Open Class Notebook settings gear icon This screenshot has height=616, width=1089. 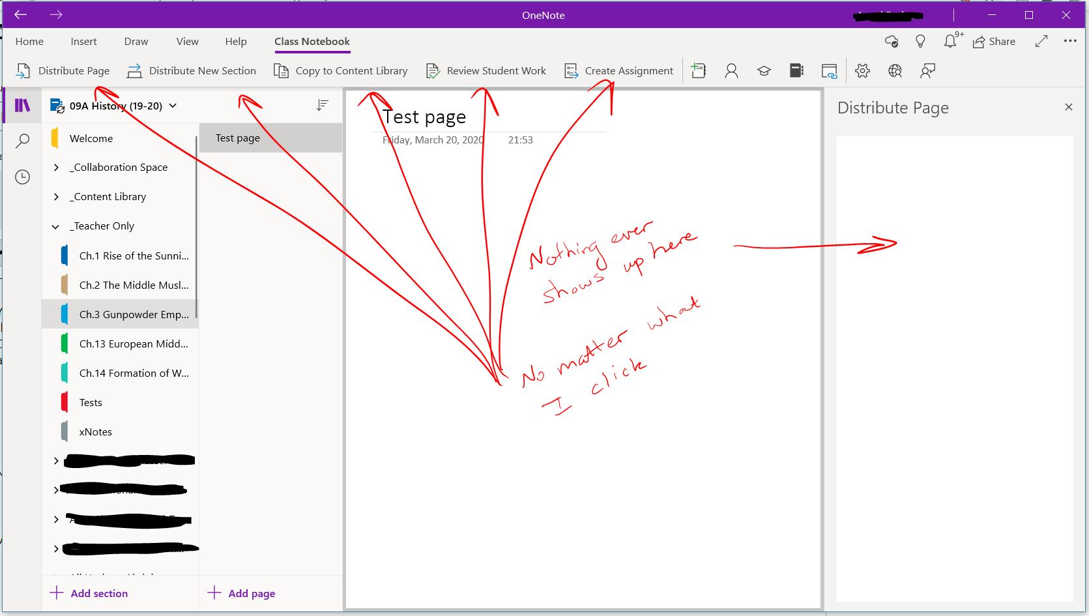[x=862, y=70]
